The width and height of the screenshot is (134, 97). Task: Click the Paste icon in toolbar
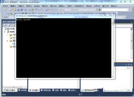click(x=32, y=10)
